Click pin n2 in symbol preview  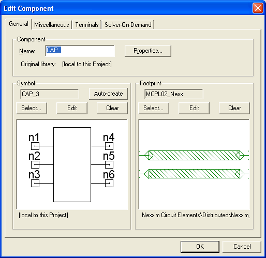point(35,164)
